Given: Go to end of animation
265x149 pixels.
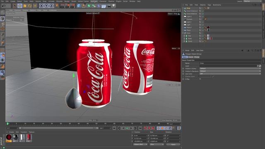Looking at the screenshot, I should [140, 128].
